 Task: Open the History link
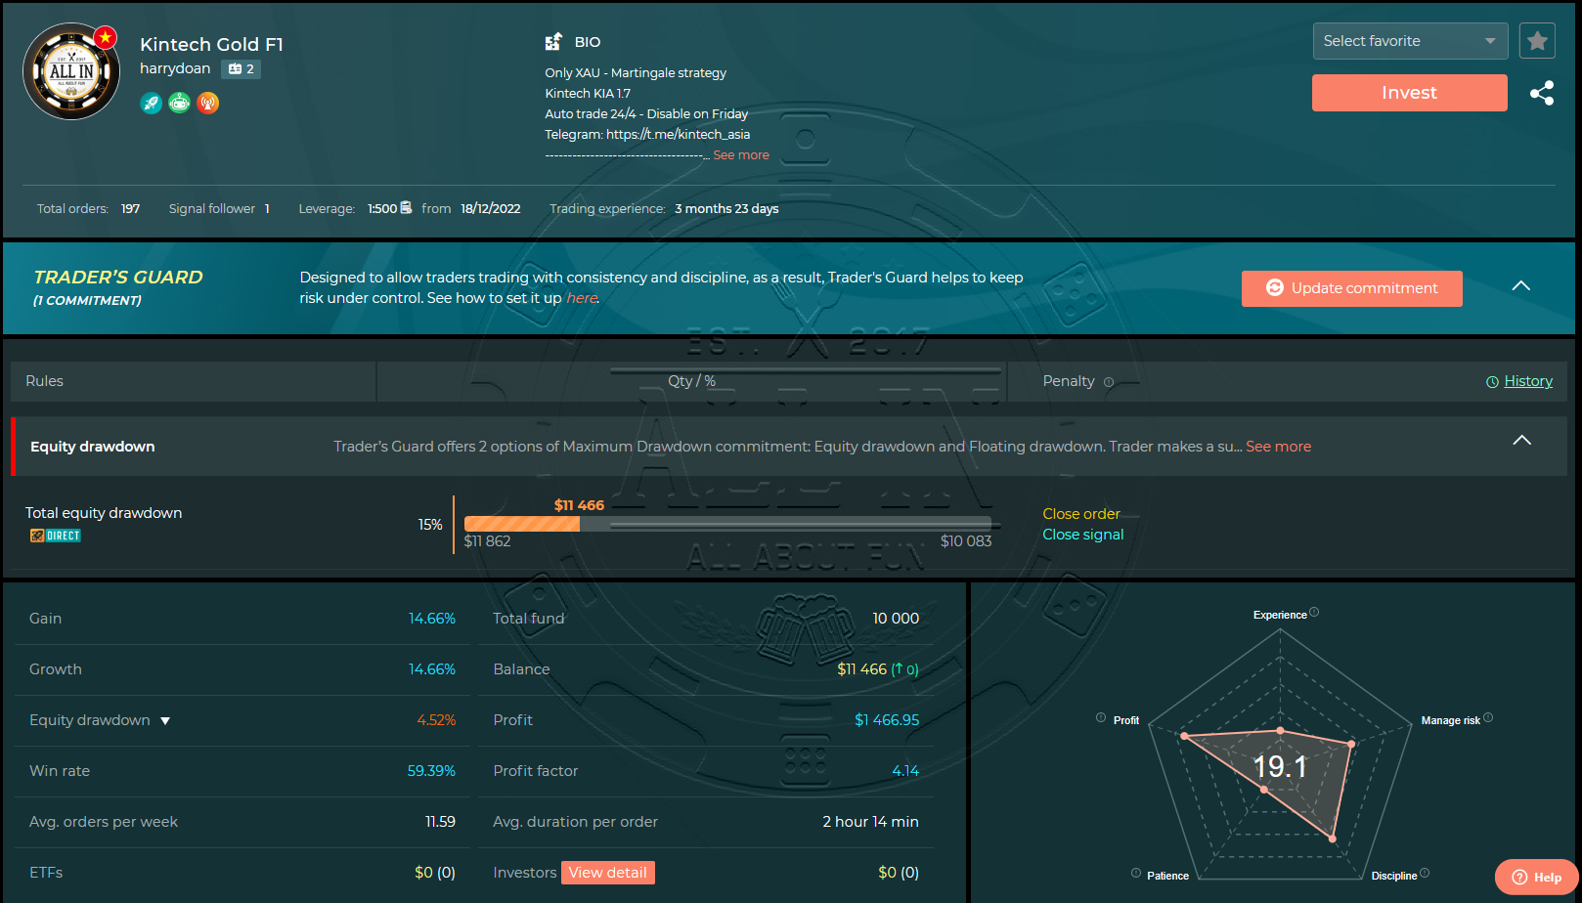pyautogui.click(x=1528, y=381)
